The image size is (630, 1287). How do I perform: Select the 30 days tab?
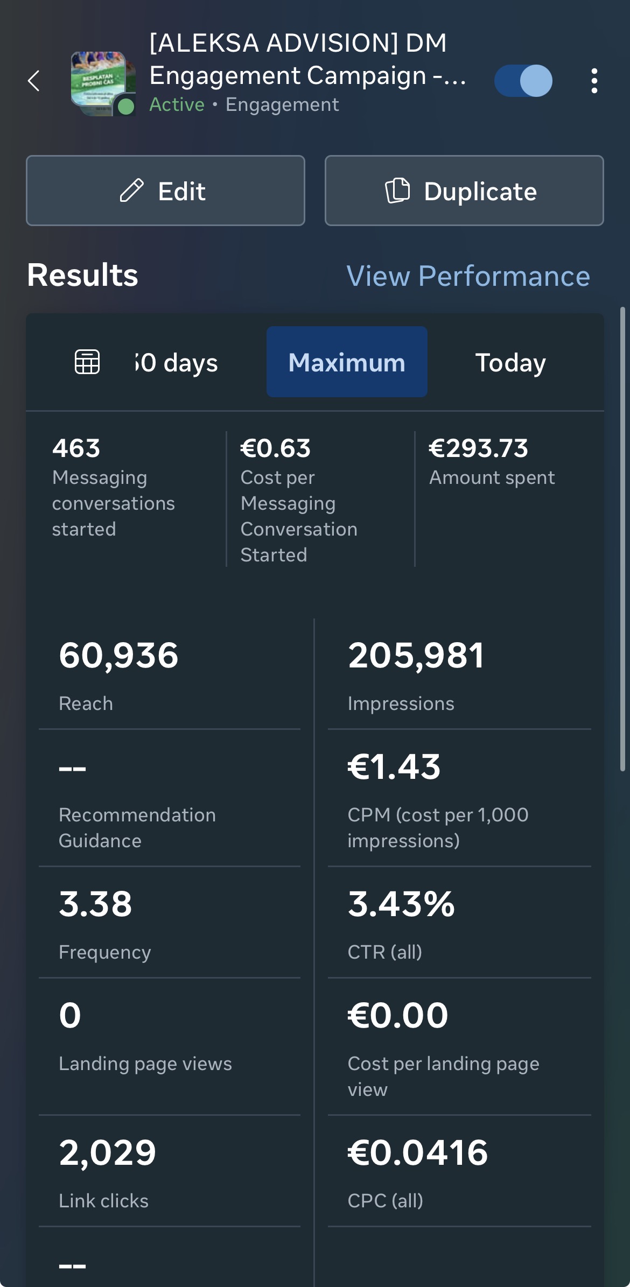(177, 362)
